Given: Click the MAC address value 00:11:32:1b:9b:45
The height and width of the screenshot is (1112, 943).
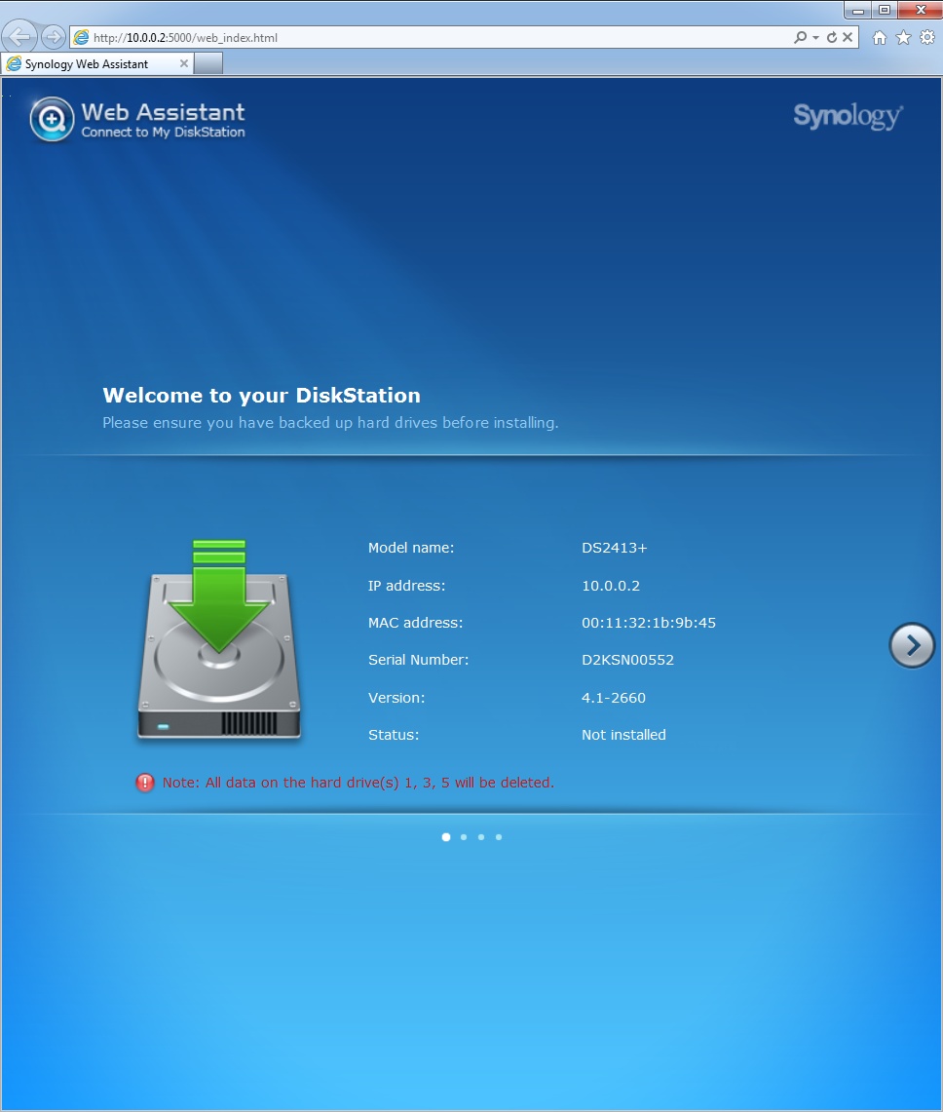Looking at the screenshot, I should [649, 623].
